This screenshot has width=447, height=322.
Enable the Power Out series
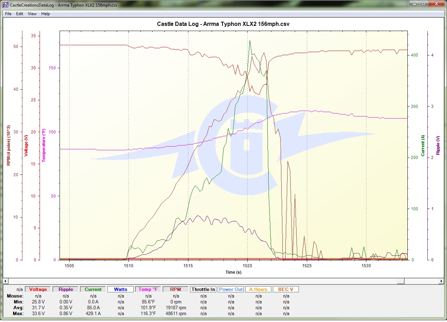pyautogui.click(x=231, y=290)
